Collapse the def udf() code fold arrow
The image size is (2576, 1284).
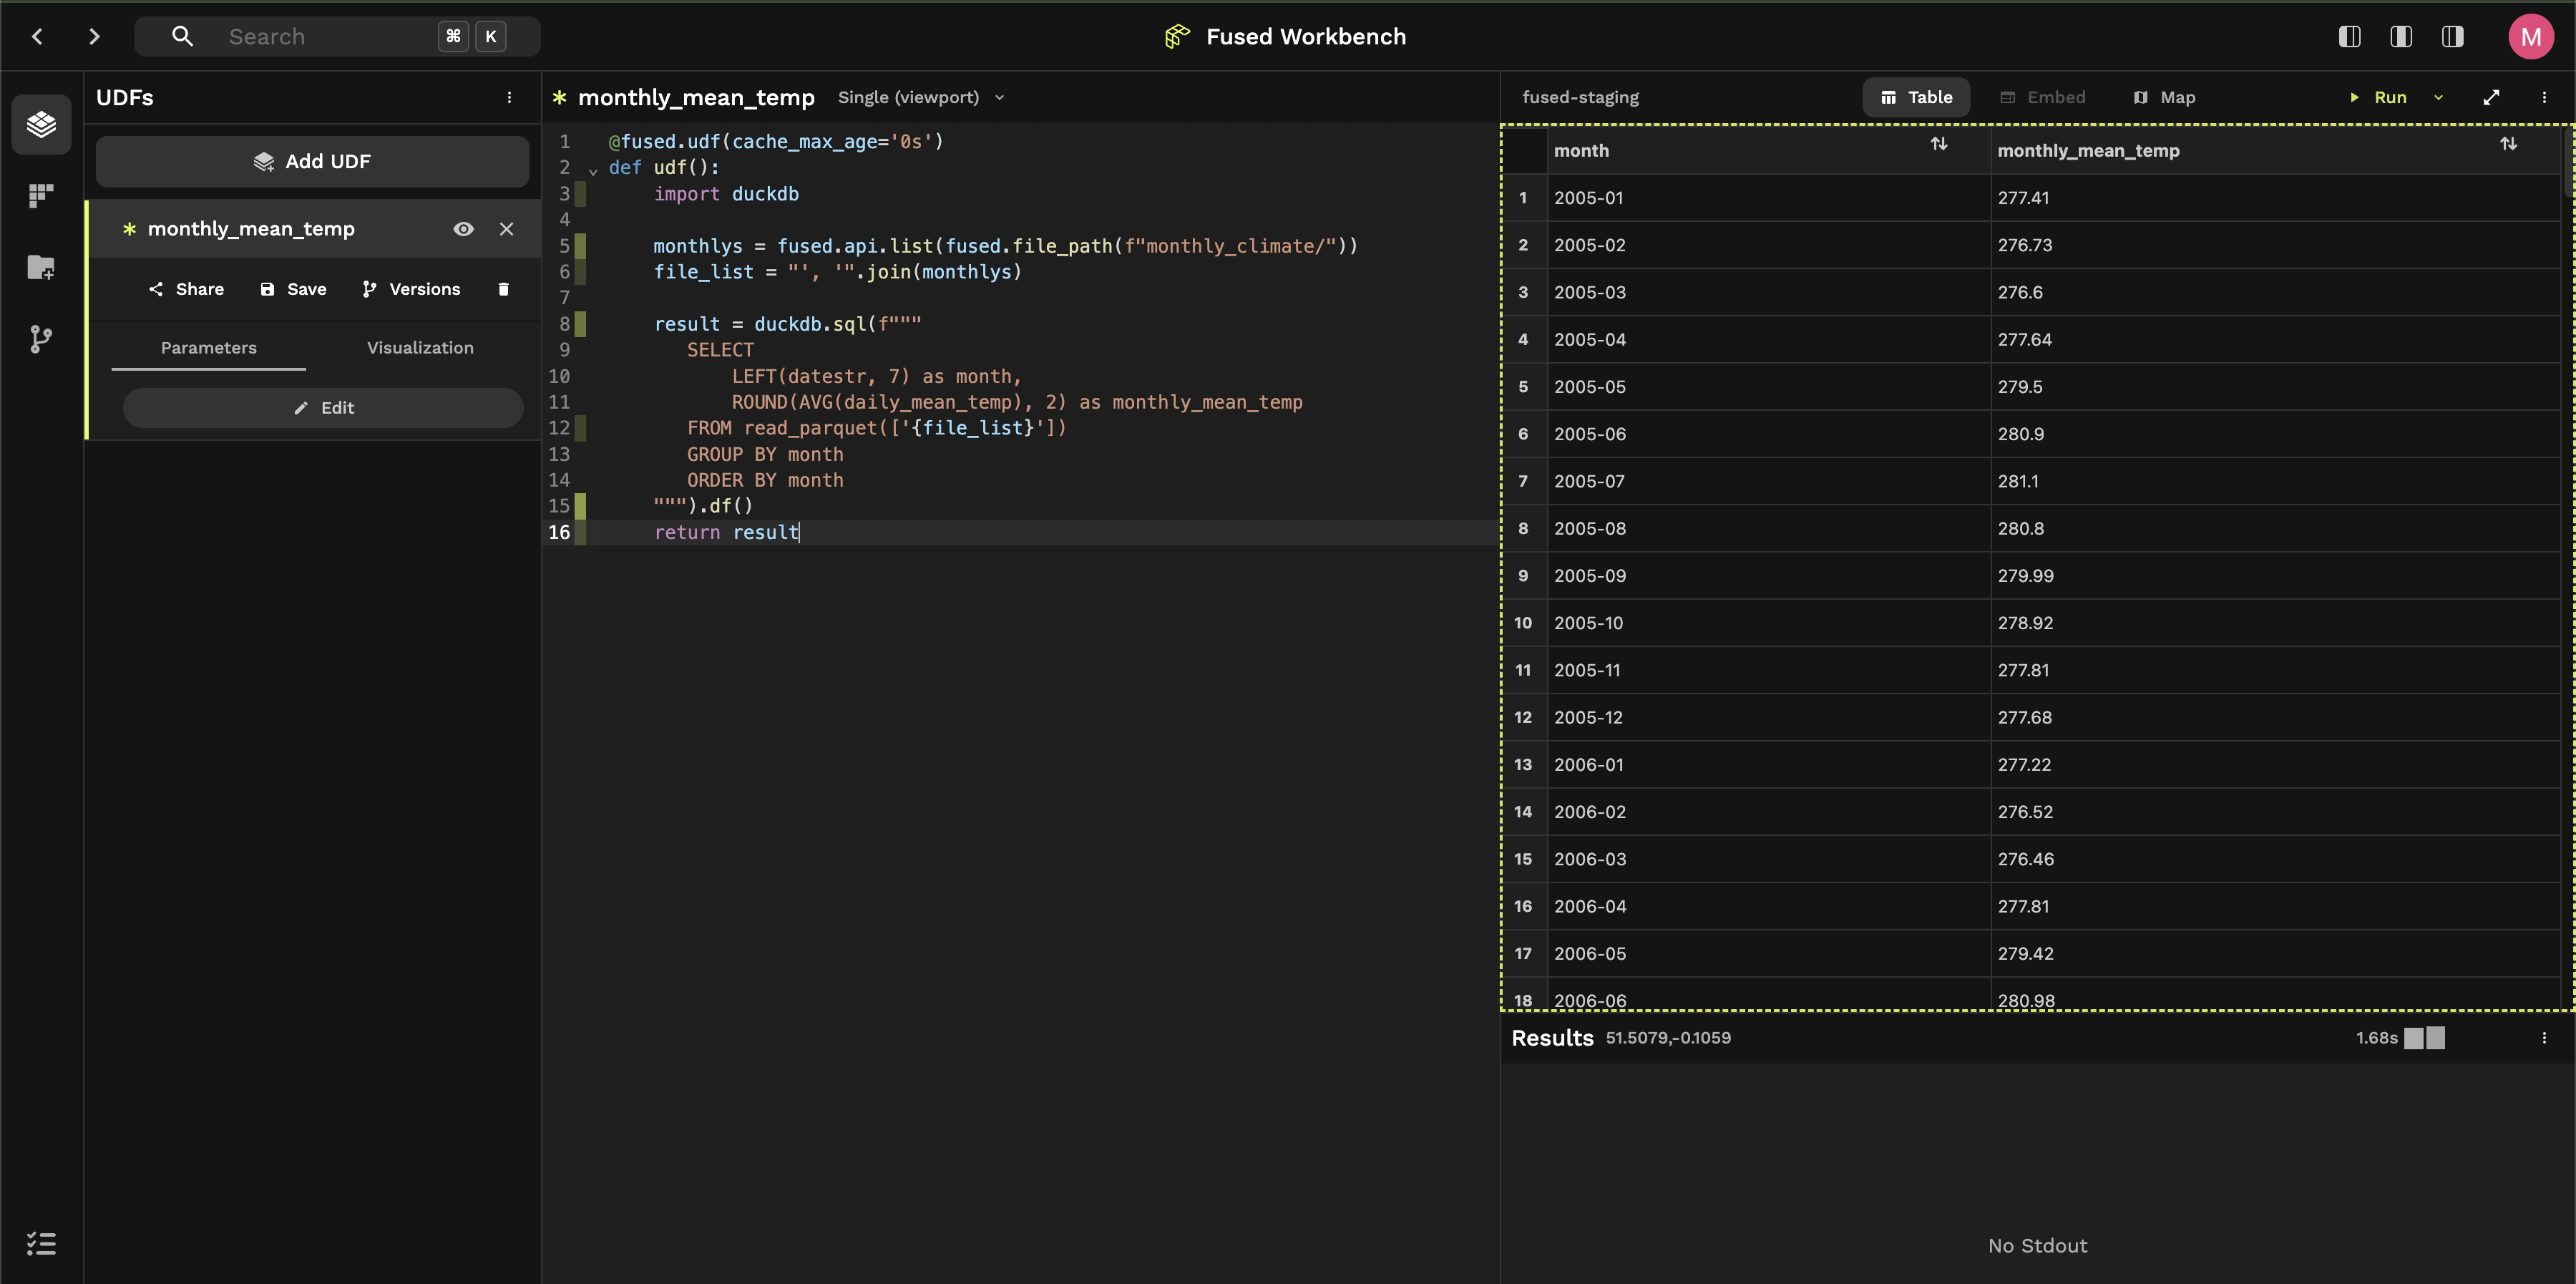click(593, 170)
